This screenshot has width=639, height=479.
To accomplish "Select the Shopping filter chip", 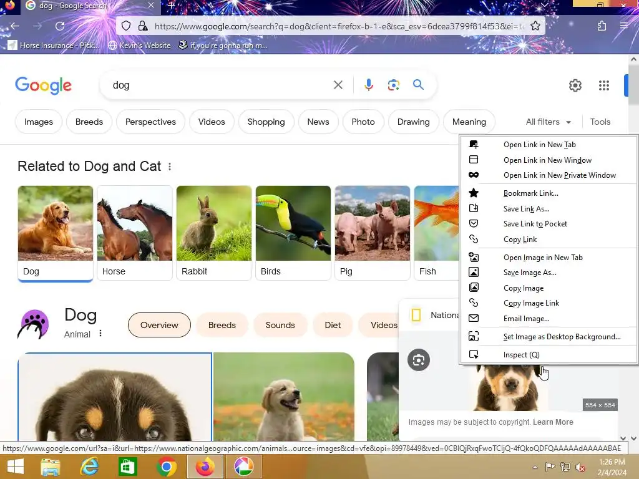I will (x=266, y=122).
